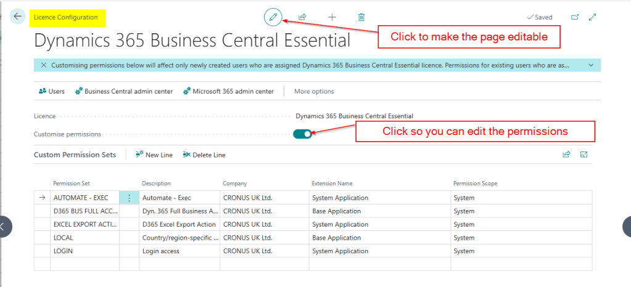
Task: Share the Custom Permission Sets list
Action: tap(566, 155)
